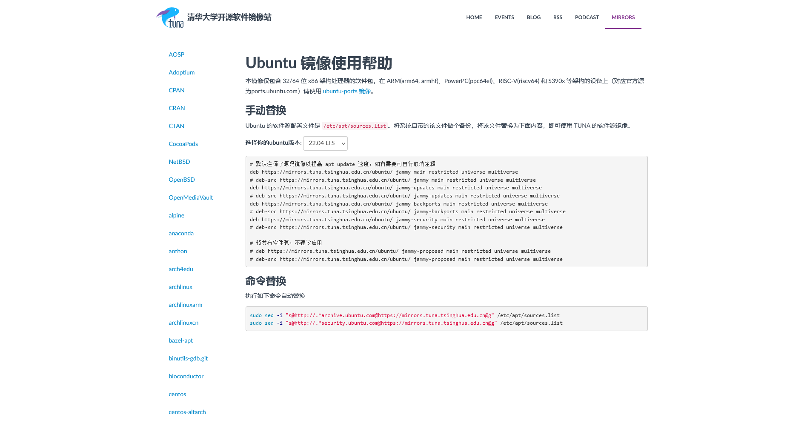Click the /etc/apt/sources.list inline code
This screenshot has width=810, height=423.
355,126
